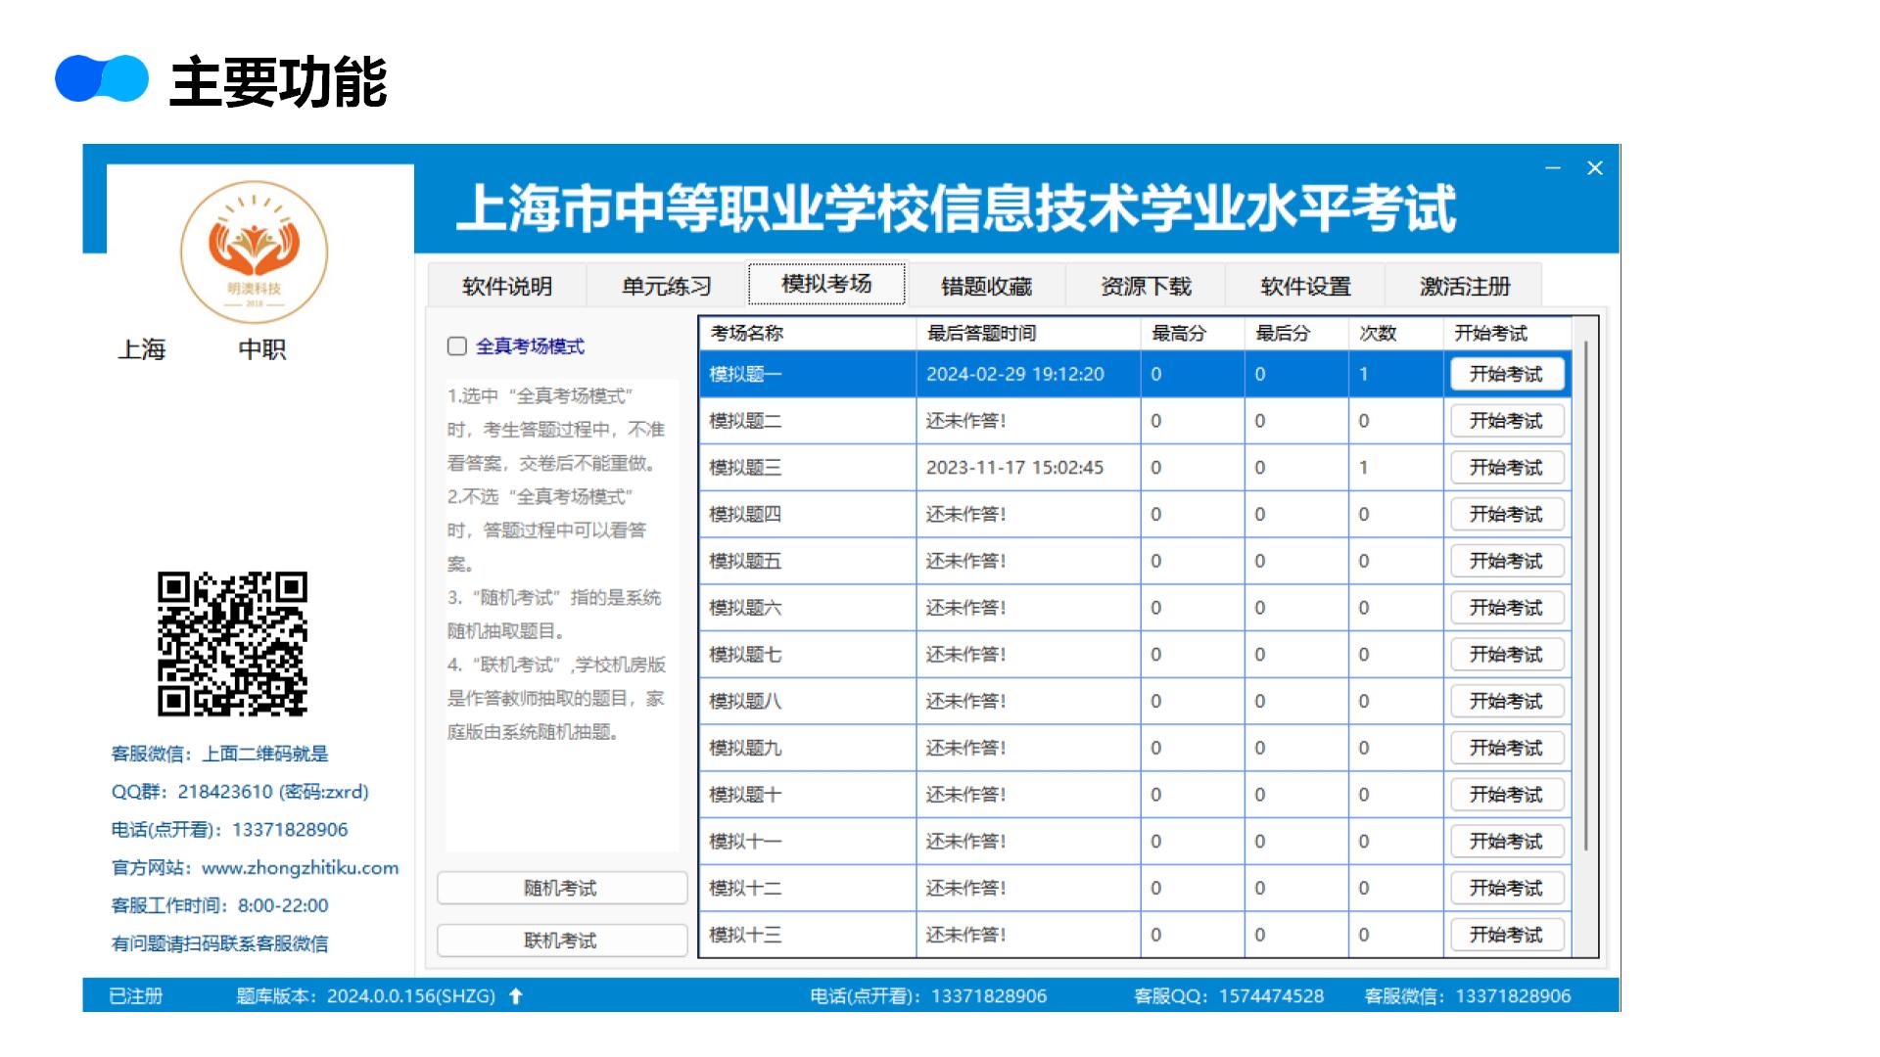Switch to 单元练习 tab
The height and width of the screenshot is (1057, 1880).
tap(666, 286)
